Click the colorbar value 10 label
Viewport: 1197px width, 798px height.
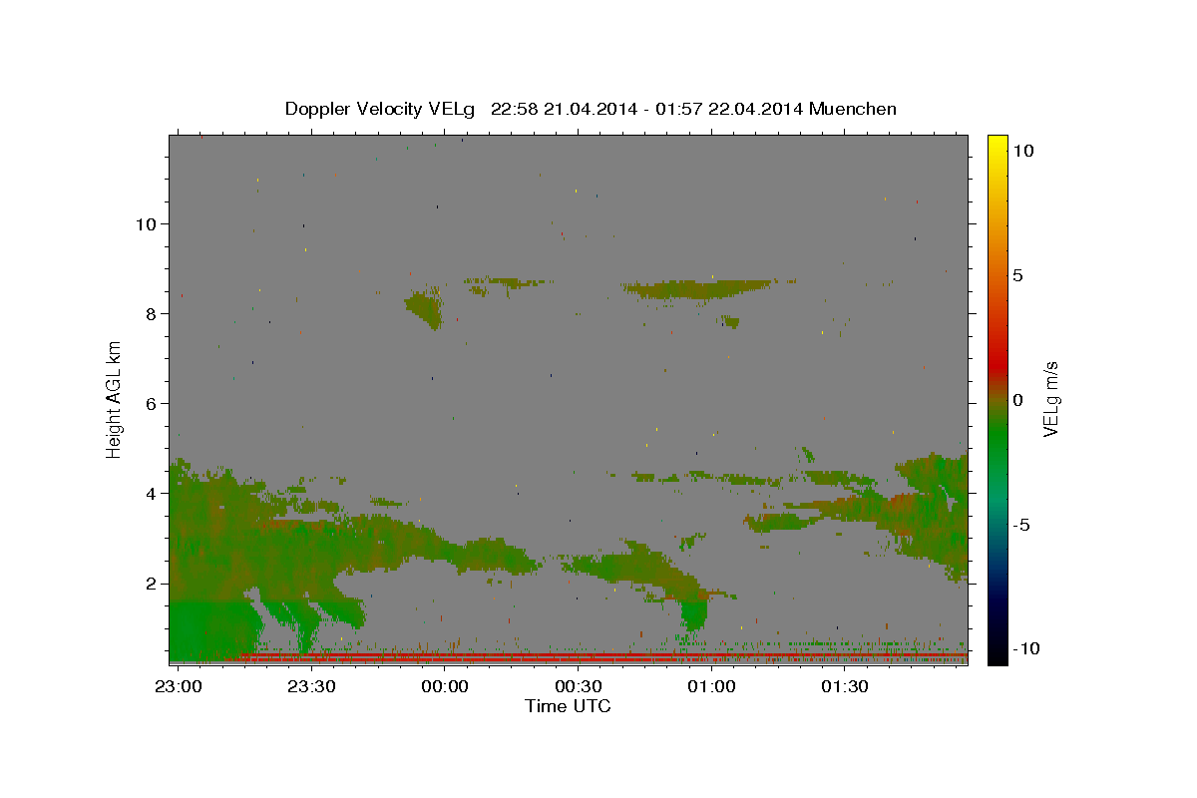1022,151
